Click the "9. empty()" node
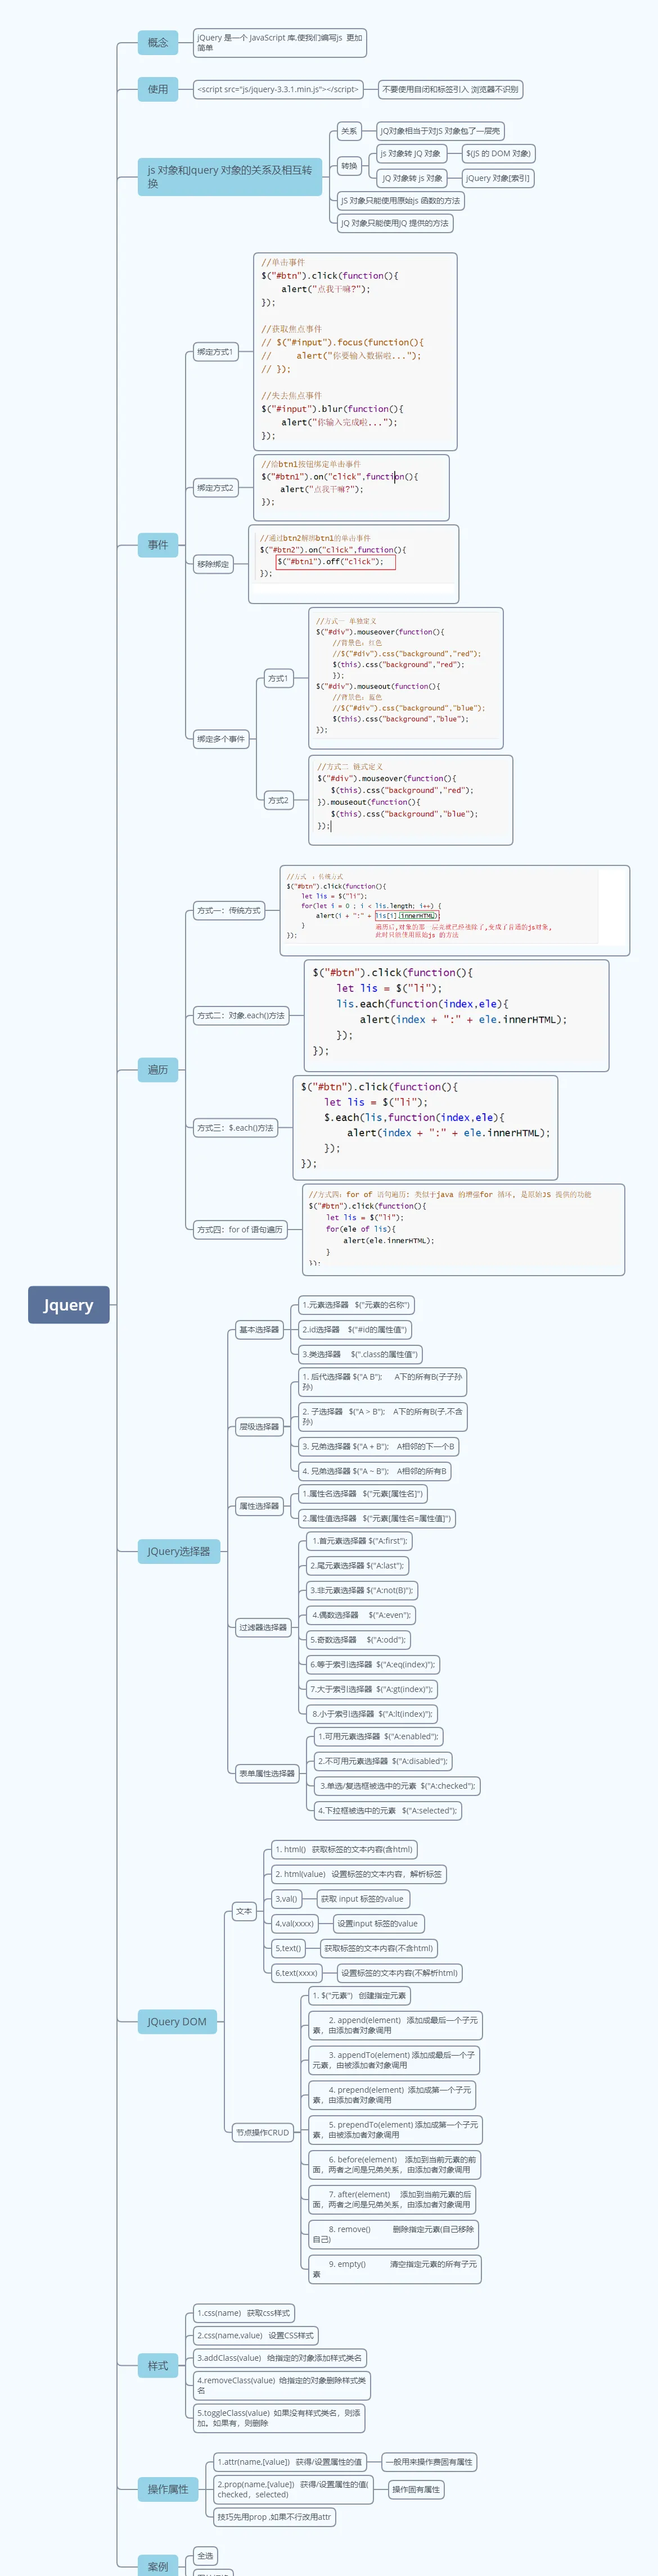This screenshot has width=658, height=2576. click(x=395, y=2269)
